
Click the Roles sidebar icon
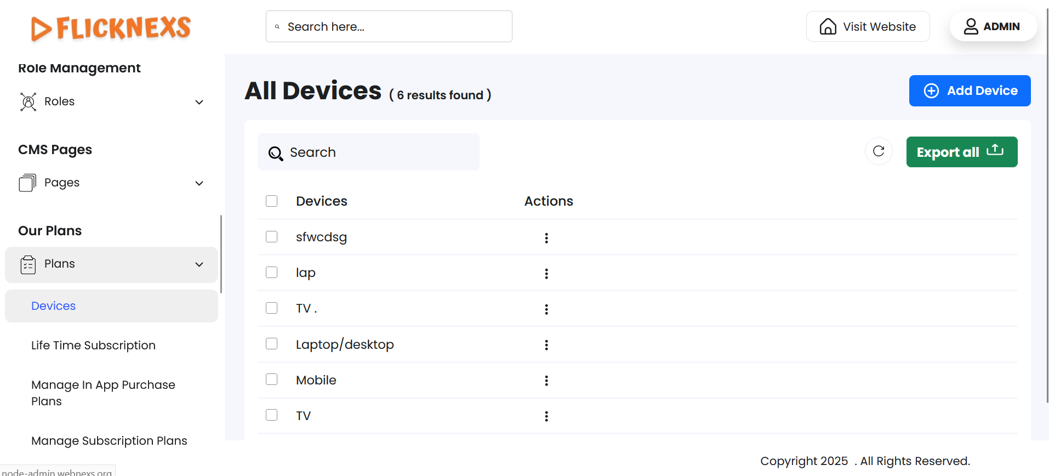(x=28, y=102)
